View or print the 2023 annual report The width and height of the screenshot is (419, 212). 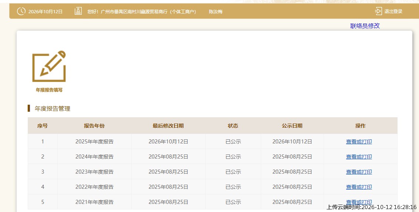click(x=359, y=172)
